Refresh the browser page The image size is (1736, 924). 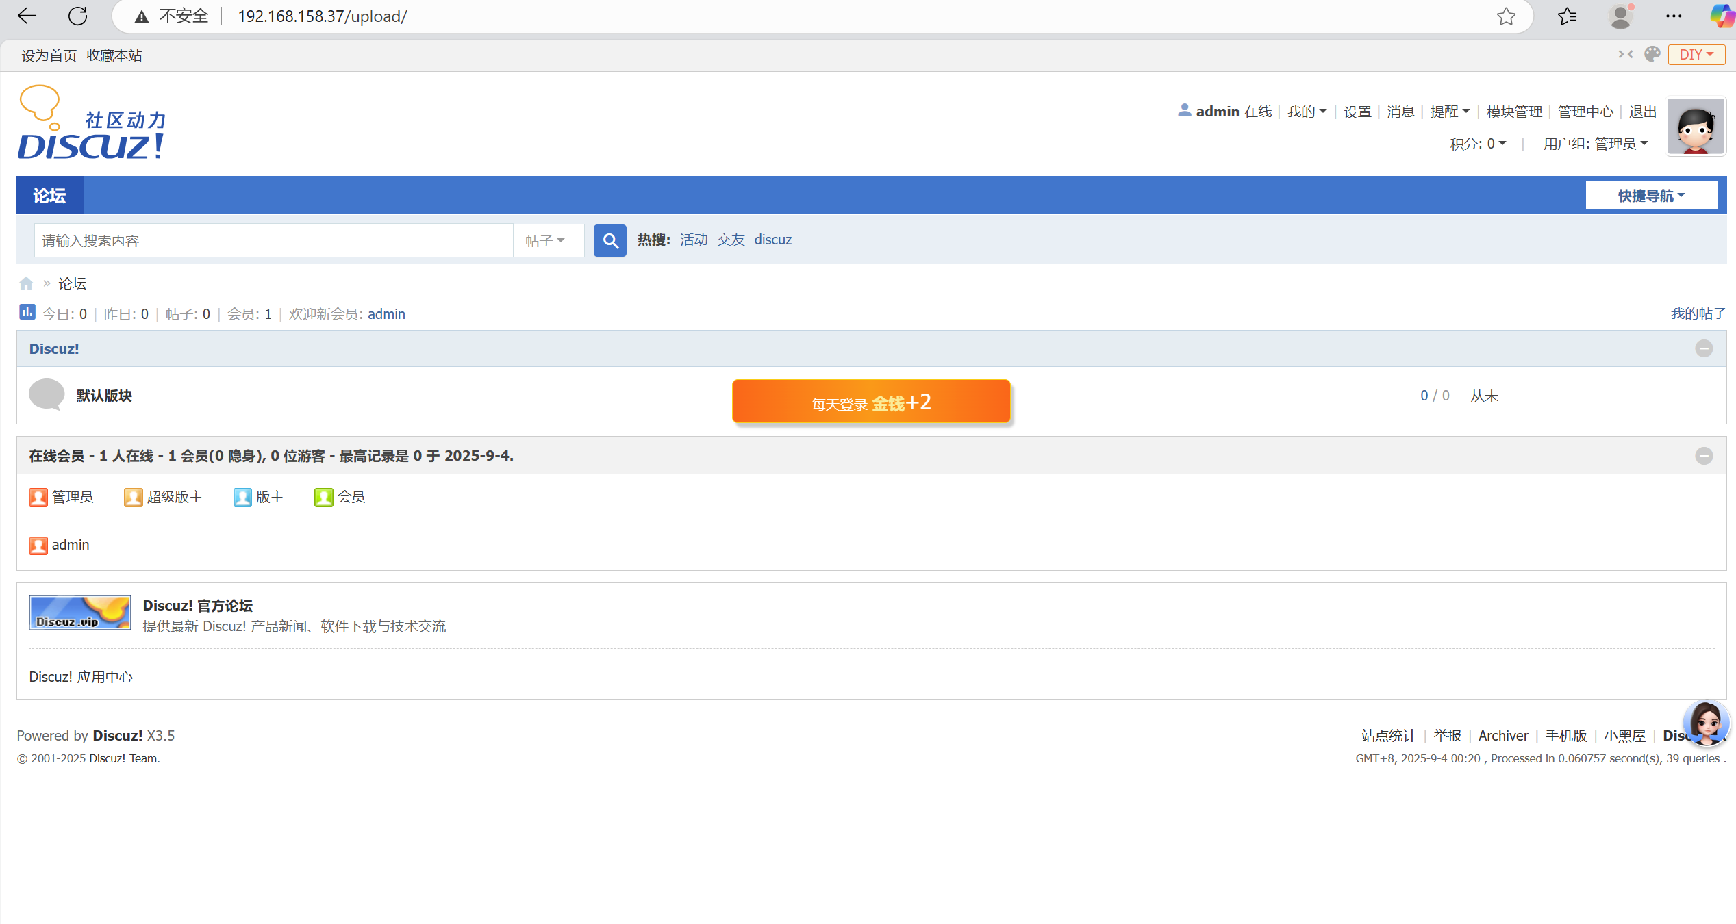(78, 16)
